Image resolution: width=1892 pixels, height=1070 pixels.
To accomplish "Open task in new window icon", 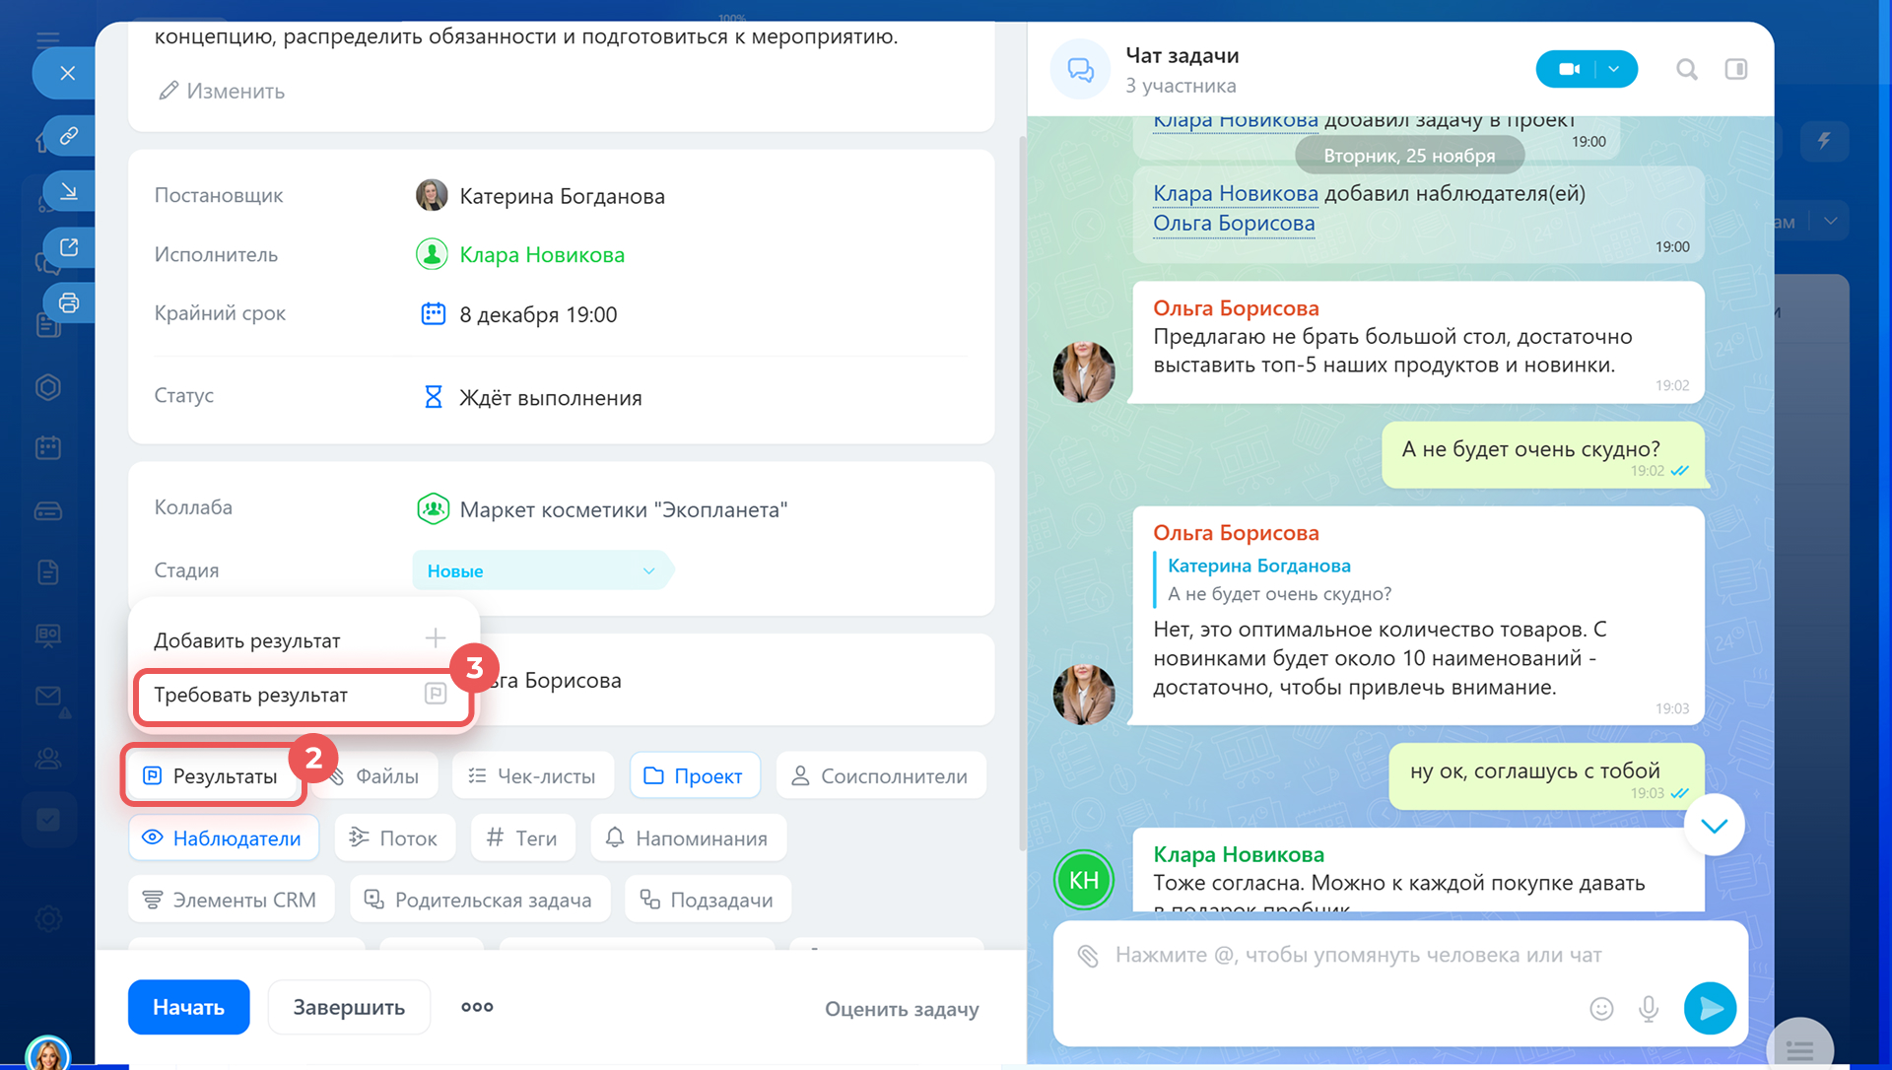I will [x=69, y=247].
